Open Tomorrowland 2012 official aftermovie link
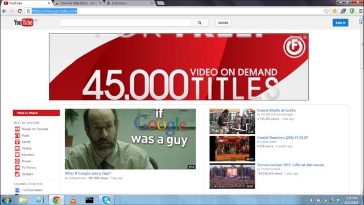This screenshot has width=364, height=205. click(291, 165)
